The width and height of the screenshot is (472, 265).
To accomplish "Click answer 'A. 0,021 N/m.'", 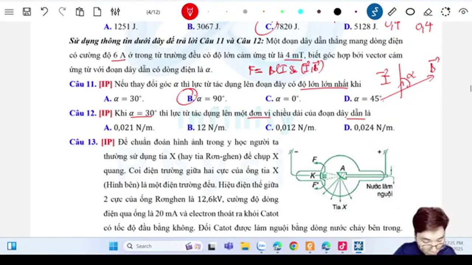I will click(129, 128).
